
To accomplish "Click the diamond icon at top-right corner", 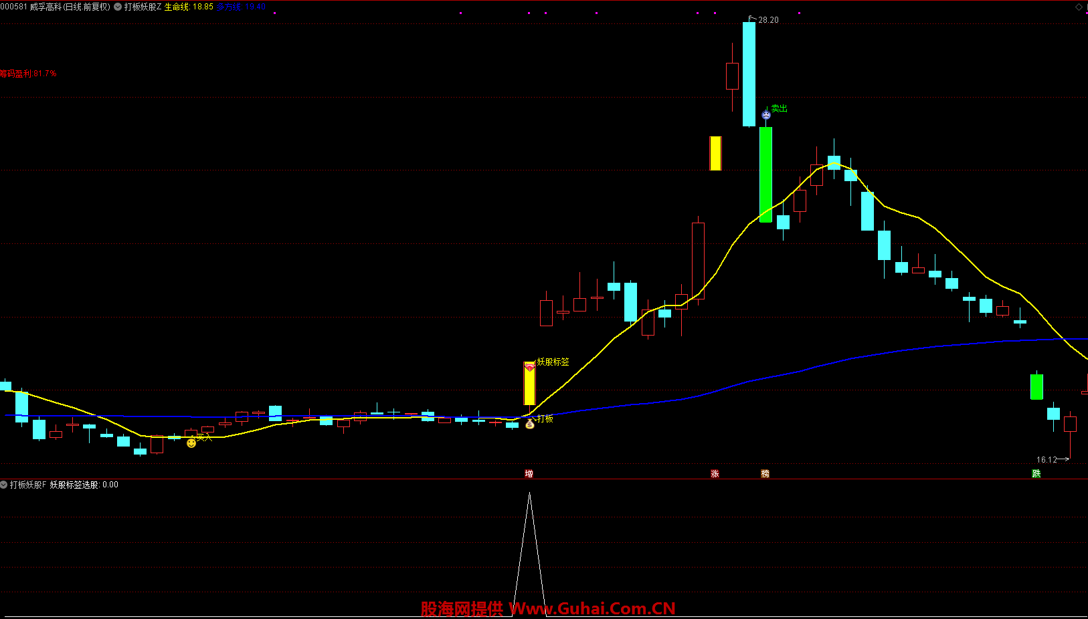I will click(1079, 7).
